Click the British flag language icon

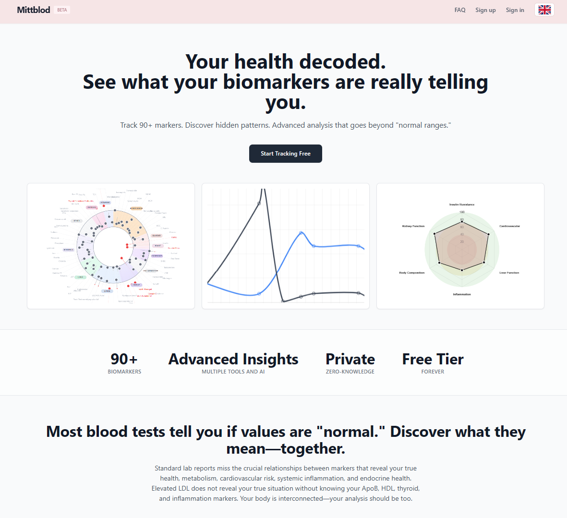(544, 10)
